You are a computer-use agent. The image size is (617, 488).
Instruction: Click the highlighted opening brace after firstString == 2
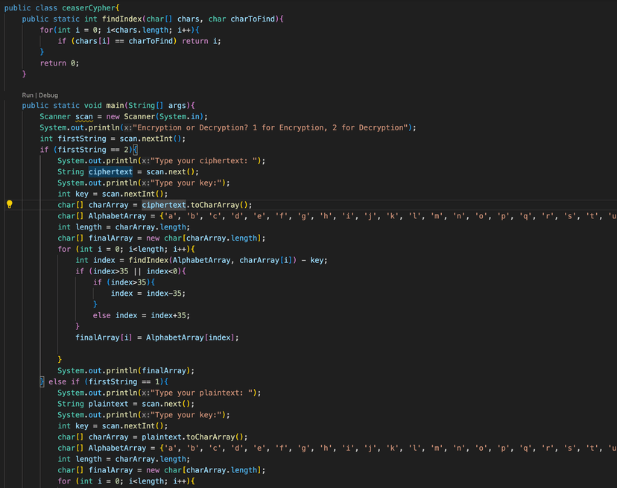(x=136, y=150)
